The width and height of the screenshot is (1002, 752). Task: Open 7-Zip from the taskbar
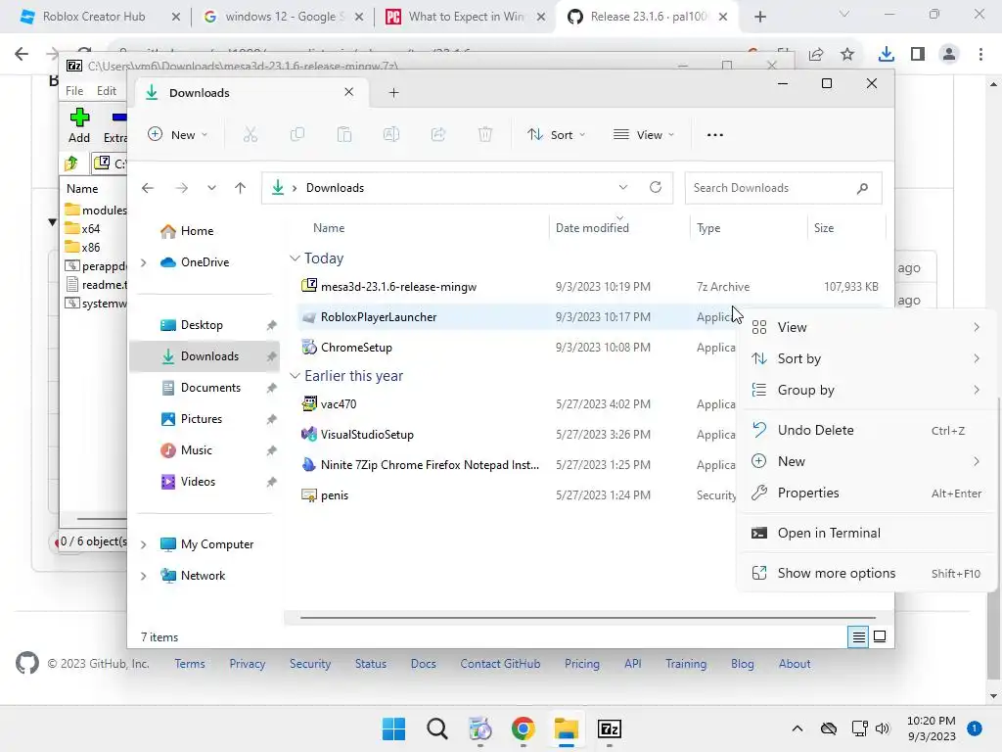coord(610,728)
